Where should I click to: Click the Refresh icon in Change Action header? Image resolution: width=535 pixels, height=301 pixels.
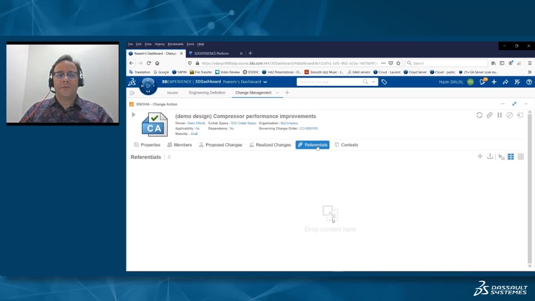tap(479, 115)
